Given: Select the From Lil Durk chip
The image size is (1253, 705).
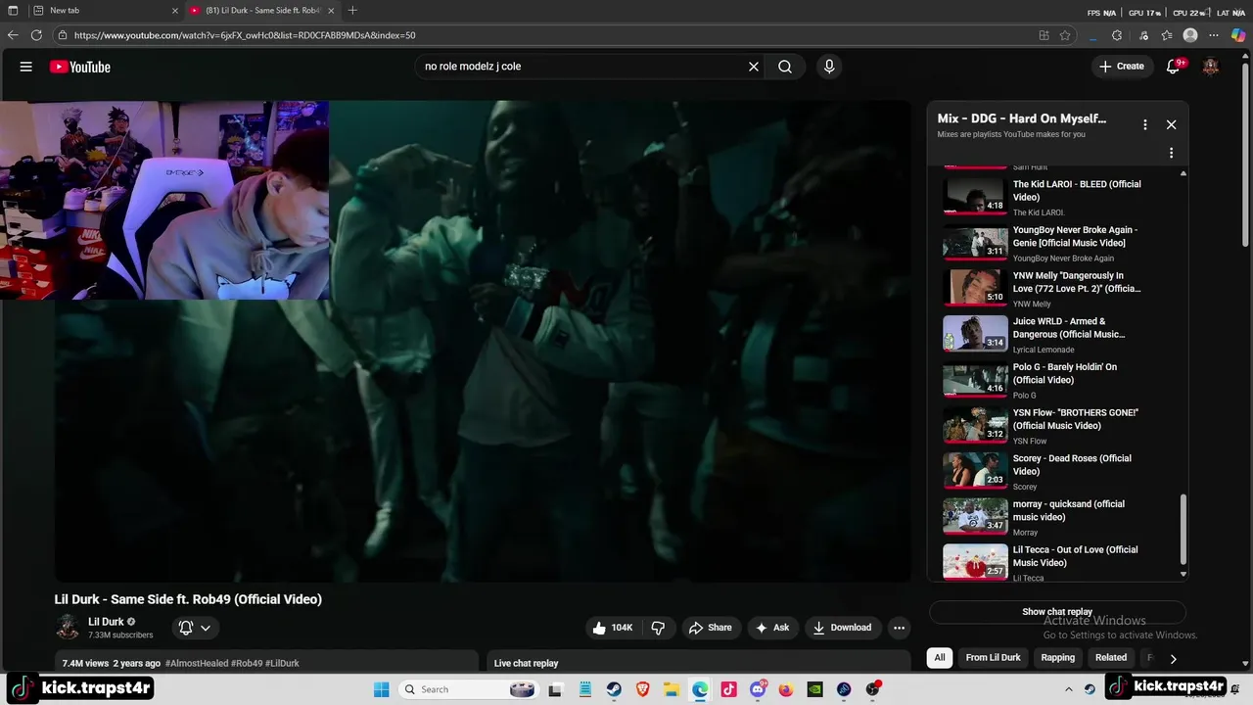Looking at the screenshot, I should [993, 658].
